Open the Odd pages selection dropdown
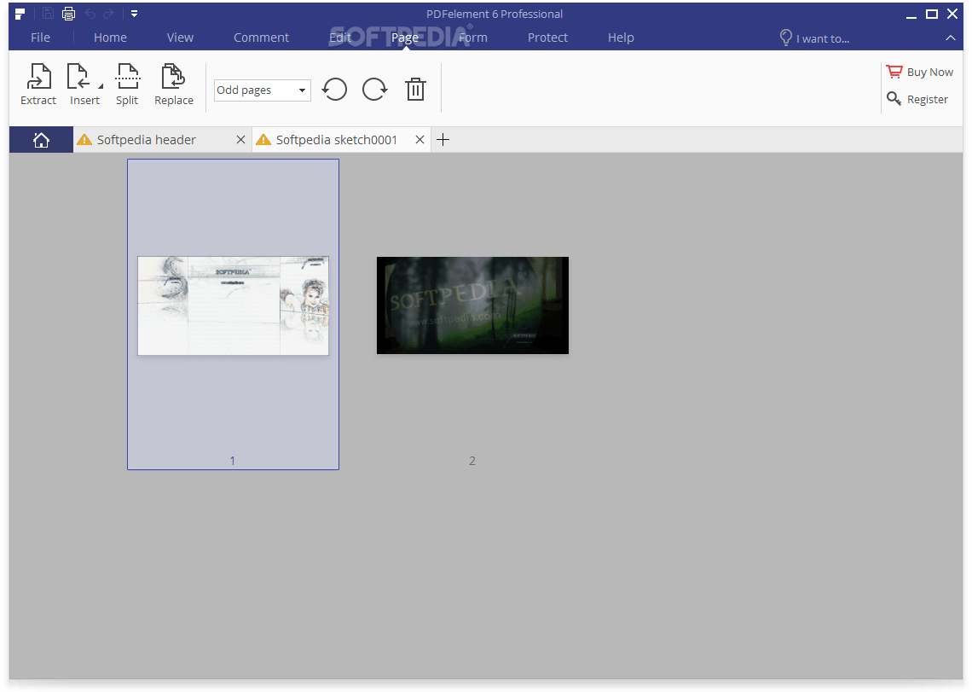This screenshot has height=692, width=972. pyautogui.click(x=263, y=90)
